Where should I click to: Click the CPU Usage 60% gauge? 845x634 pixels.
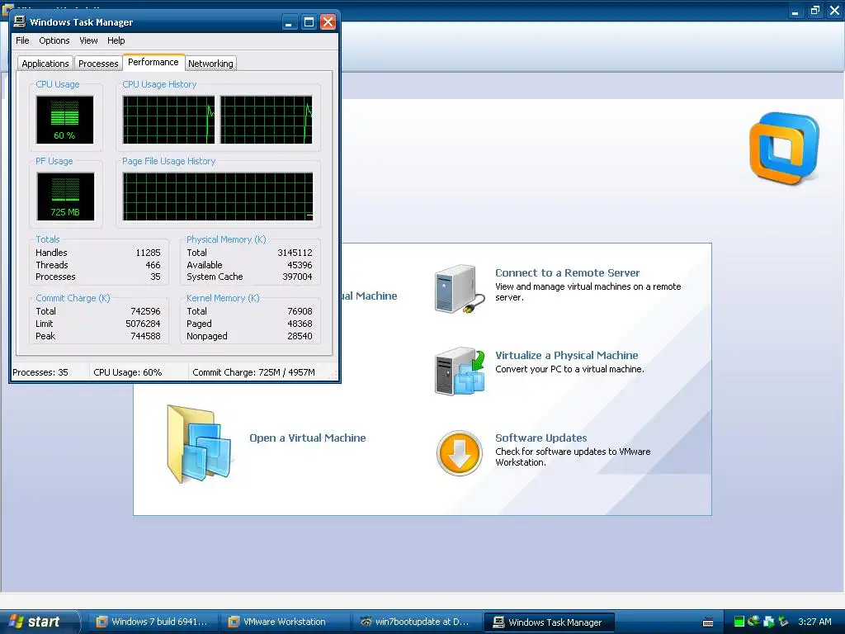(64, 120)
